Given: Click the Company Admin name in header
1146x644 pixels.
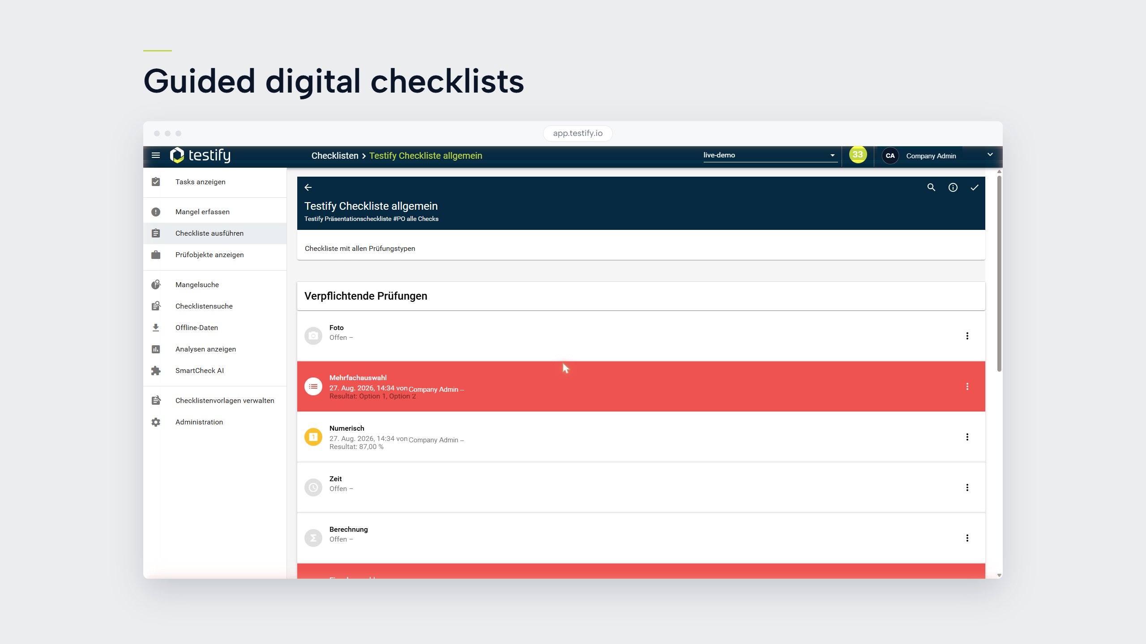Looking at the screenshot, I should [931, 156].
